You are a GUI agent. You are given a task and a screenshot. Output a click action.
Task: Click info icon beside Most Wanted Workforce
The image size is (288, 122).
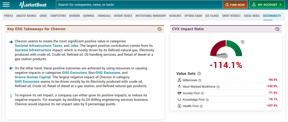[x=218, y=87]
